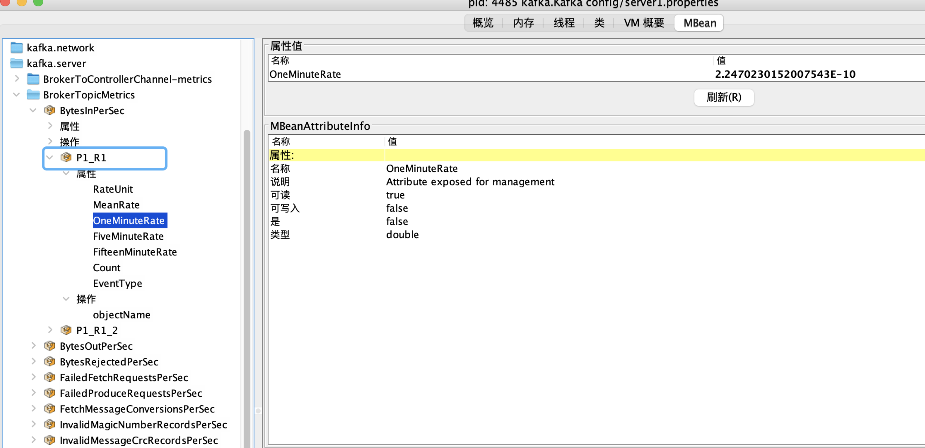The height and width of the screenshot is (448, 925).
Task: Click the OneMinuteRate value cell
Action: (x=785, y=74)
